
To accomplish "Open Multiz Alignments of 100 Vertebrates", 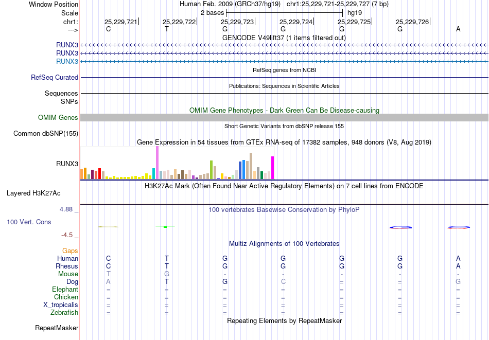I will pos(284,243).
